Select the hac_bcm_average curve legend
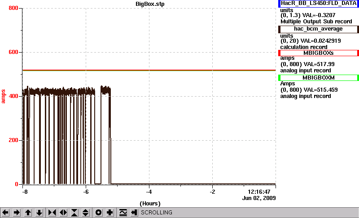 click(319, 29)
